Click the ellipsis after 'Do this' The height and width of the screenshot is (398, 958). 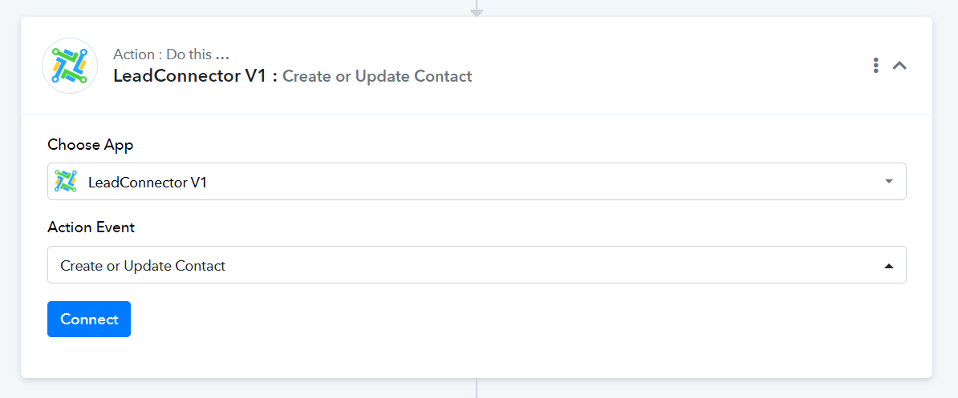223,56
